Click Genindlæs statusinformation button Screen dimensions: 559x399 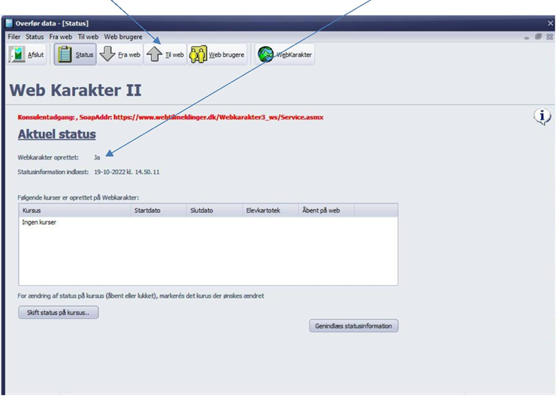[354, 325]
